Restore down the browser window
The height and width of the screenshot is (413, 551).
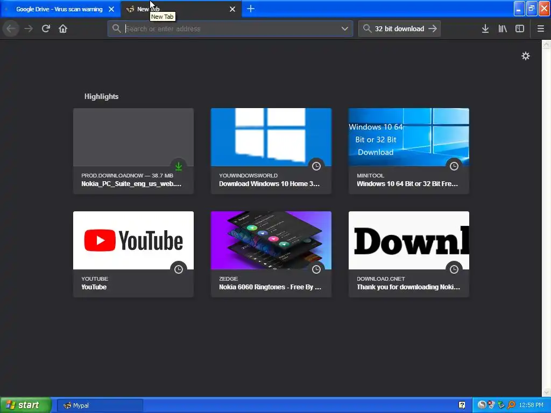tap(531, 9)
